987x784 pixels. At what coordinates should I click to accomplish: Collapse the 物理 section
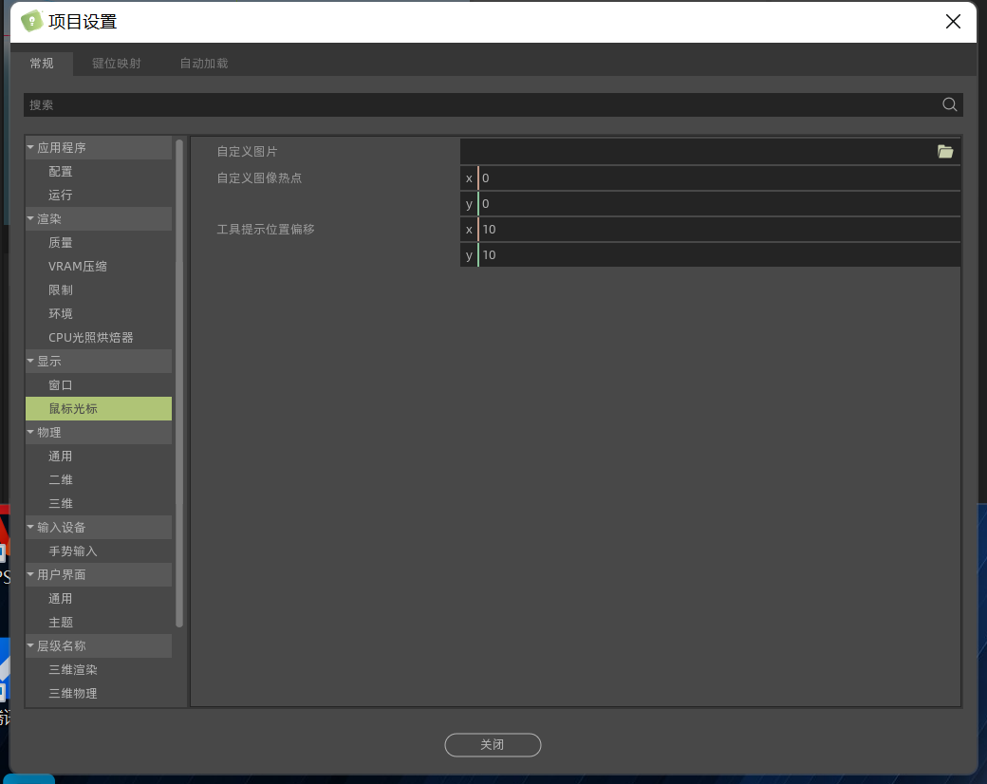pyautogui.click(x=30, y=432)
